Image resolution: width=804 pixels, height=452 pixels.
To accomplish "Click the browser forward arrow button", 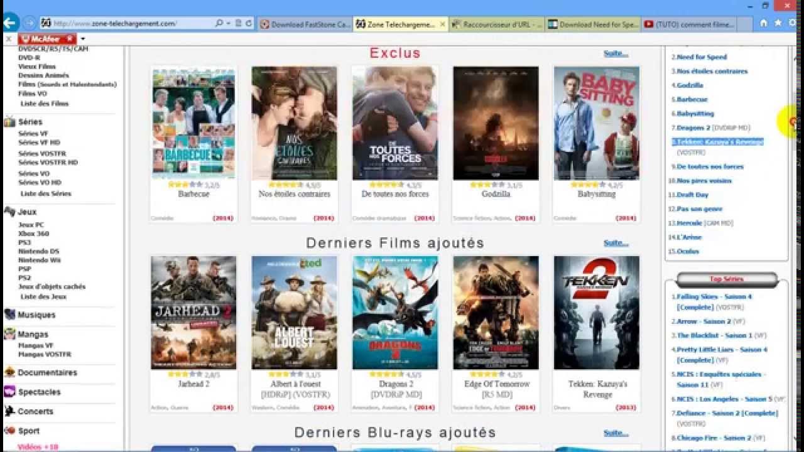I will click(29, 23).
